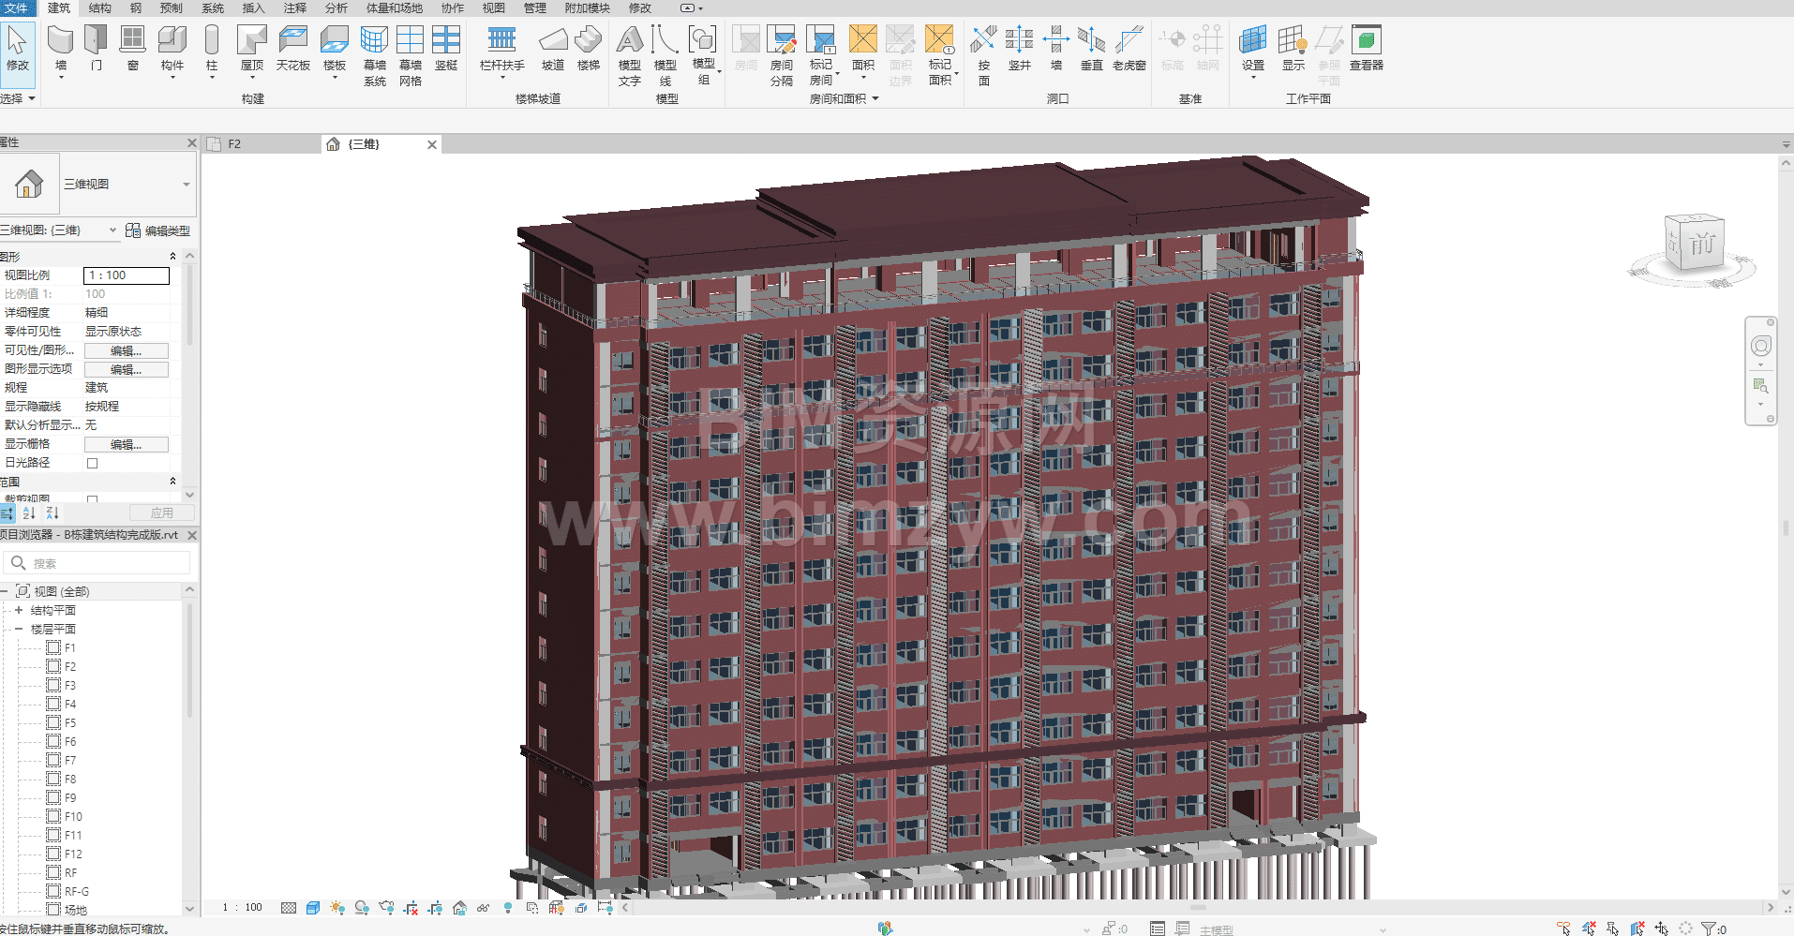Collapse the 视图 (全部) tree node

click(x=4, y=591)
